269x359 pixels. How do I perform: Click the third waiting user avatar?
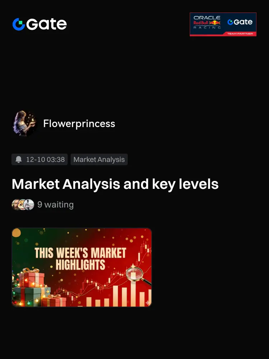pyautogui.click(x=29, y=205)
